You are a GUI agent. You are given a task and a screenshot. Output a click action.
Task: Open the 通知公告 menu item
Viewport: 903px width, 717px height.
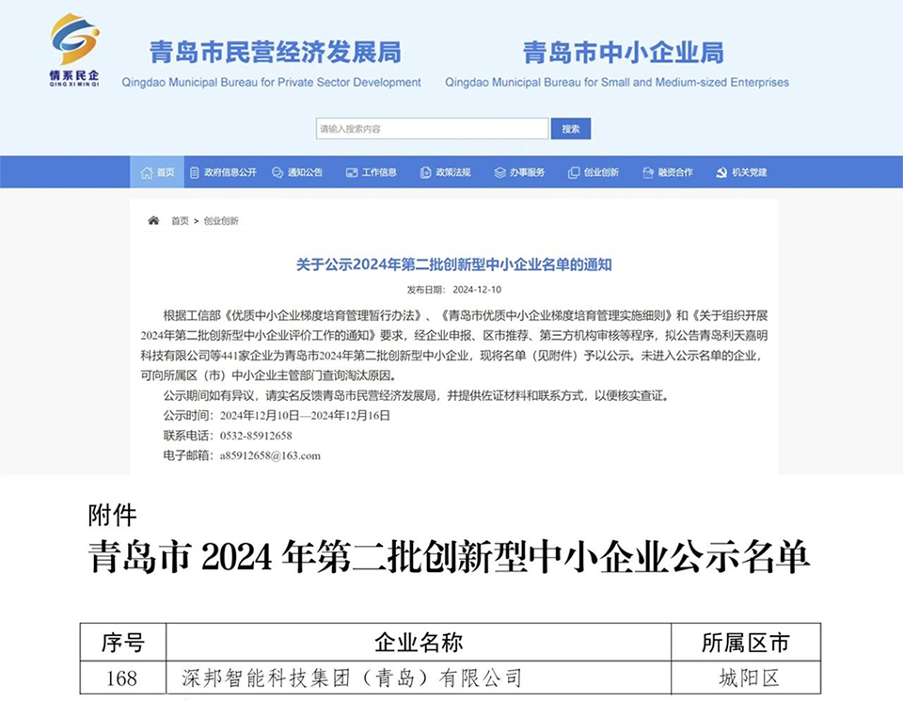305,172
